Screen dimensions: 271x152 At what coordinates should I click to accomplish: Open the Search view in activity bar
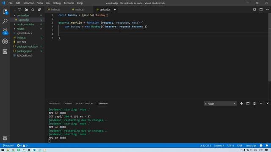coord(5,21)
